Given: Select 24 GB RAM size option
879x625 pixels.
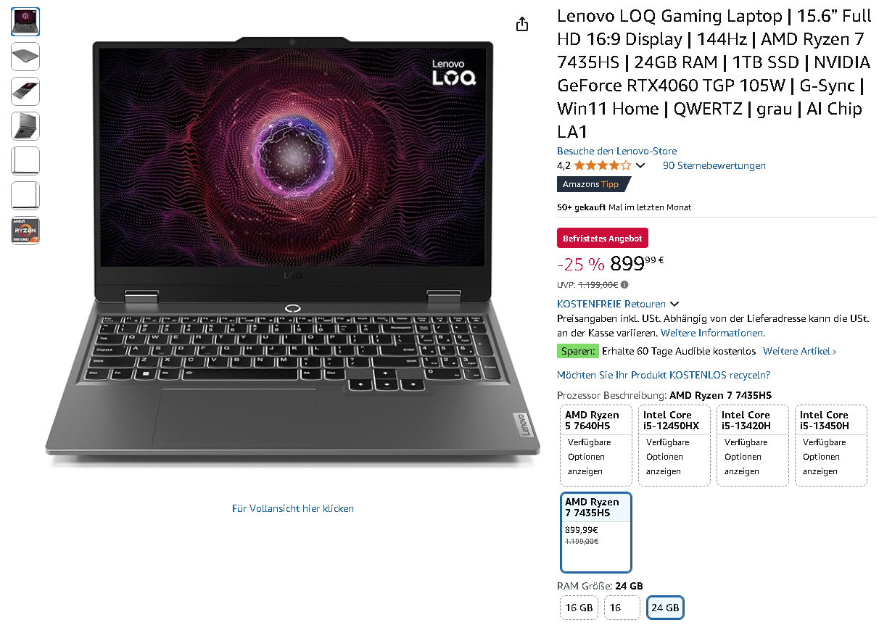Looking at the screenshot, I should (x=665, y=608).
